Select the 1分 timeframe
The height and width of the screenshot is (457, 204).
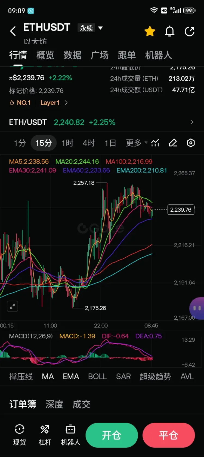pos(20,143)
